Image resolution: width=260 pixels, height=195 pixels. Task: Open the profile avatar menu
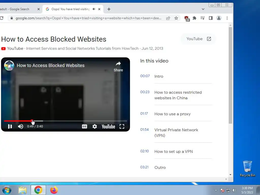tap(219, 18)
